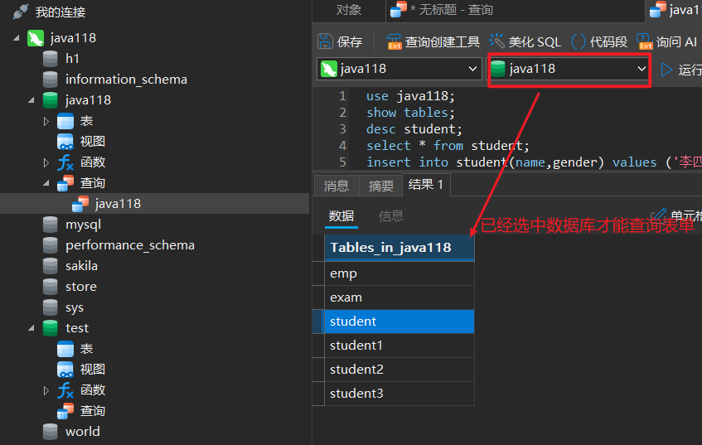Open 询问 AI assistant
Image resolution: width=702 pixels, height=445 pixels.
coord(666,41)
